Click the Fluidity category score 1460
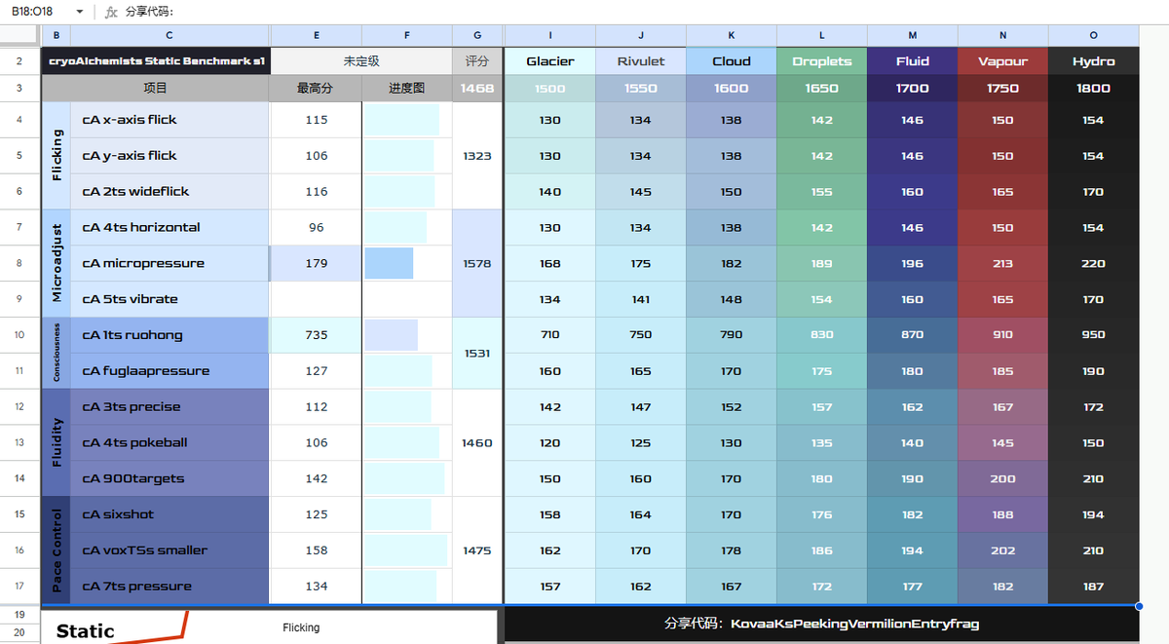This screenshot has width=1169, height=644. pyautogui.click(x=477, y=442)
